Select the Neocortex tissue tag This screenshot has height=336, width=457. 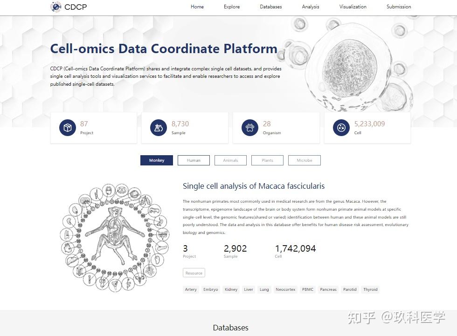(x=285, y=289)
